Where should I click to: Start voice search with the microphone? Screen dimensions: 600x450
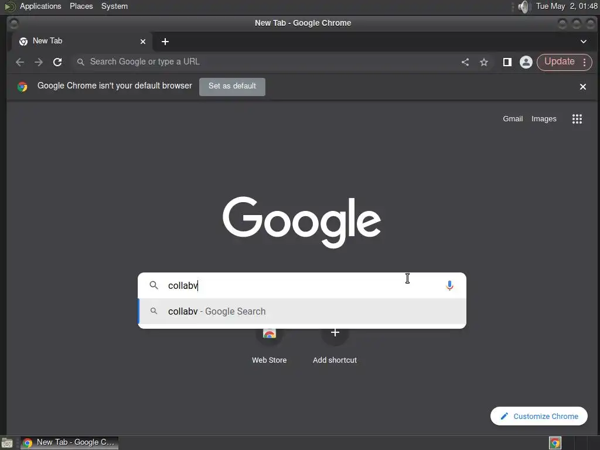click(449, 285)
